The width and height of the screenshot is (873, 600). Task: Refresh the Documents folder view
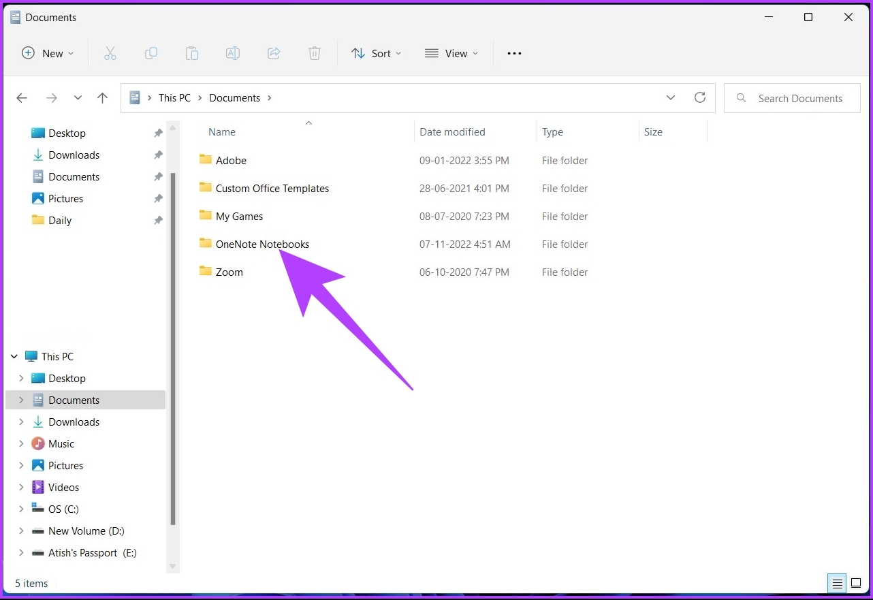pos(700,97)
